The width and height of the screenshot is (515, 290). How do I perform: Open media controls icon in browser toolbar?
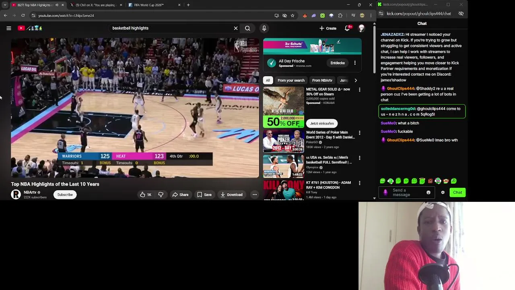[353, 15]
